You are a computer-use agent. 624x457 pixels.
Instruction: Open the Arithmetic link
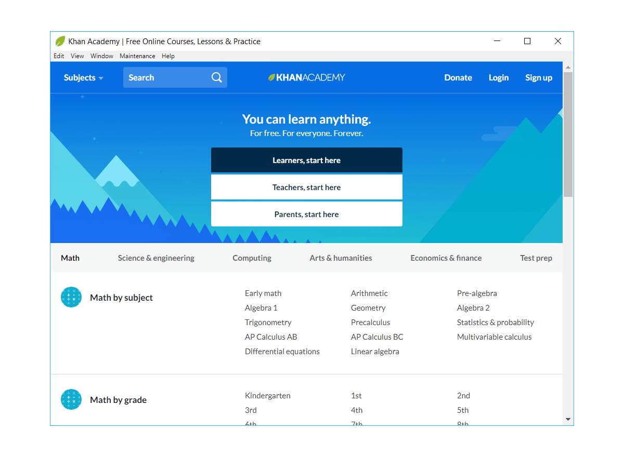(369, 293)
